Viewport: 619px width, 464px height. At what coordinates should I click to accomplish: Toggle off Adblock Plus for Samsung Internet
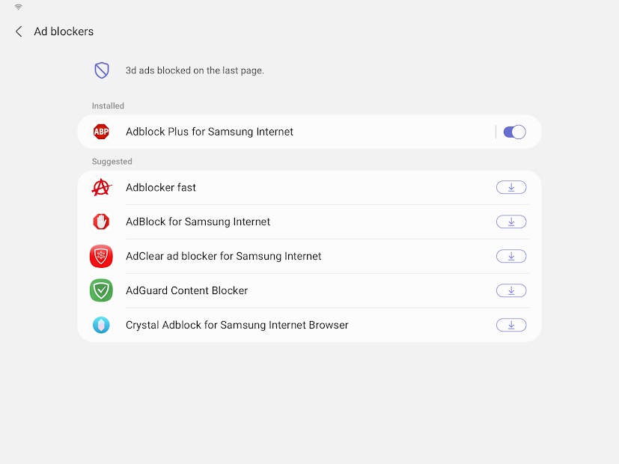(x=513, y=131)
